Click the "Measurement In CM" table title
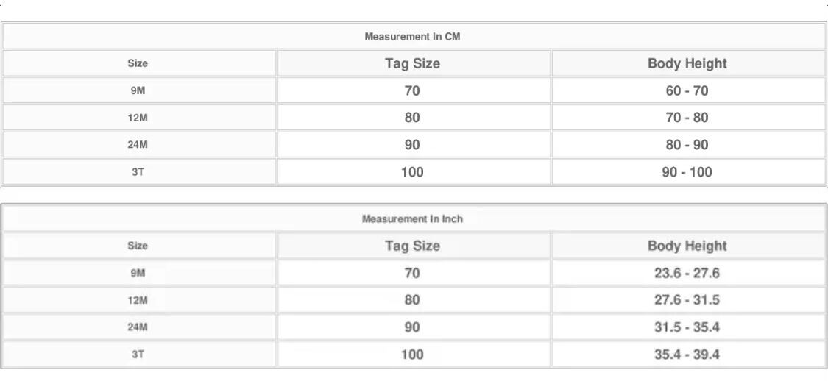This screenshot has width=828, height=381. pos(412,36)
